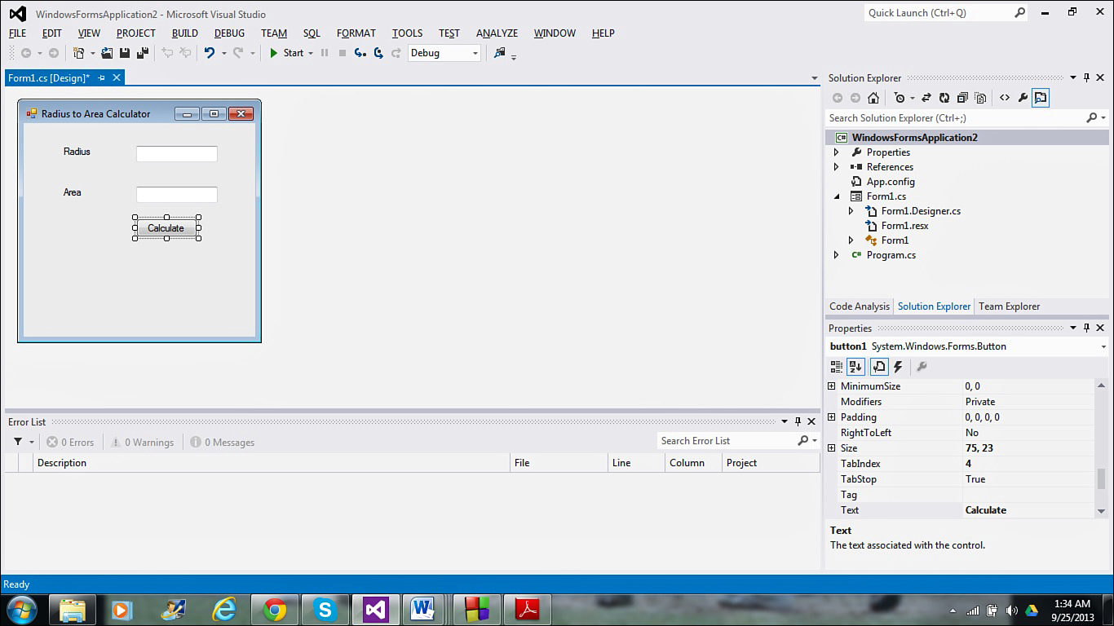Toggle auto-hide pin on Solution Explorer panel
The image size is (1114, 626).
[x=1086, y=78]
